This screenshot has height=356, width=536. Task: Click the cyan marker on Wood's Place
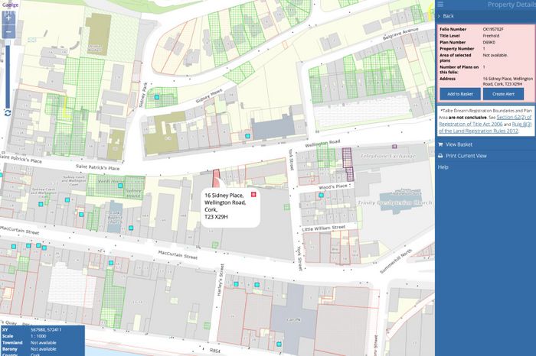pos(321,195)
